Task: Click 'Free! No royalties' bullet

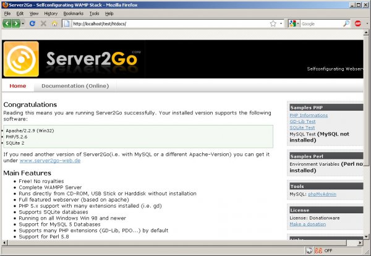Action: [41, 181]
